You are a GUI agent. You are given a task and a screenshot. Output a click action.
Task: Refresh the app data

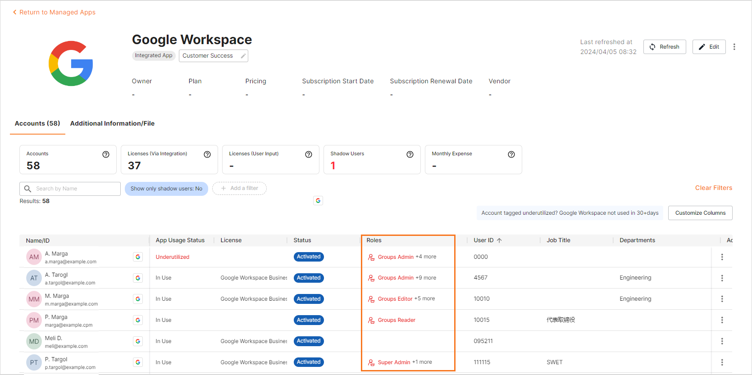pos(665,47)
